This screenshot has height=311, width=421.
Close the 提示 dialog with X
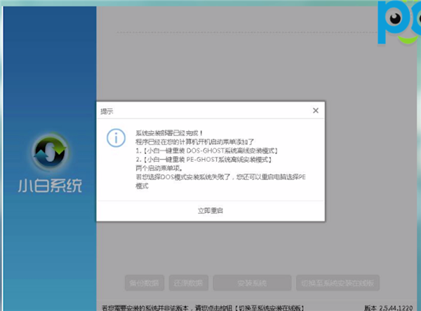pos(316,111)
